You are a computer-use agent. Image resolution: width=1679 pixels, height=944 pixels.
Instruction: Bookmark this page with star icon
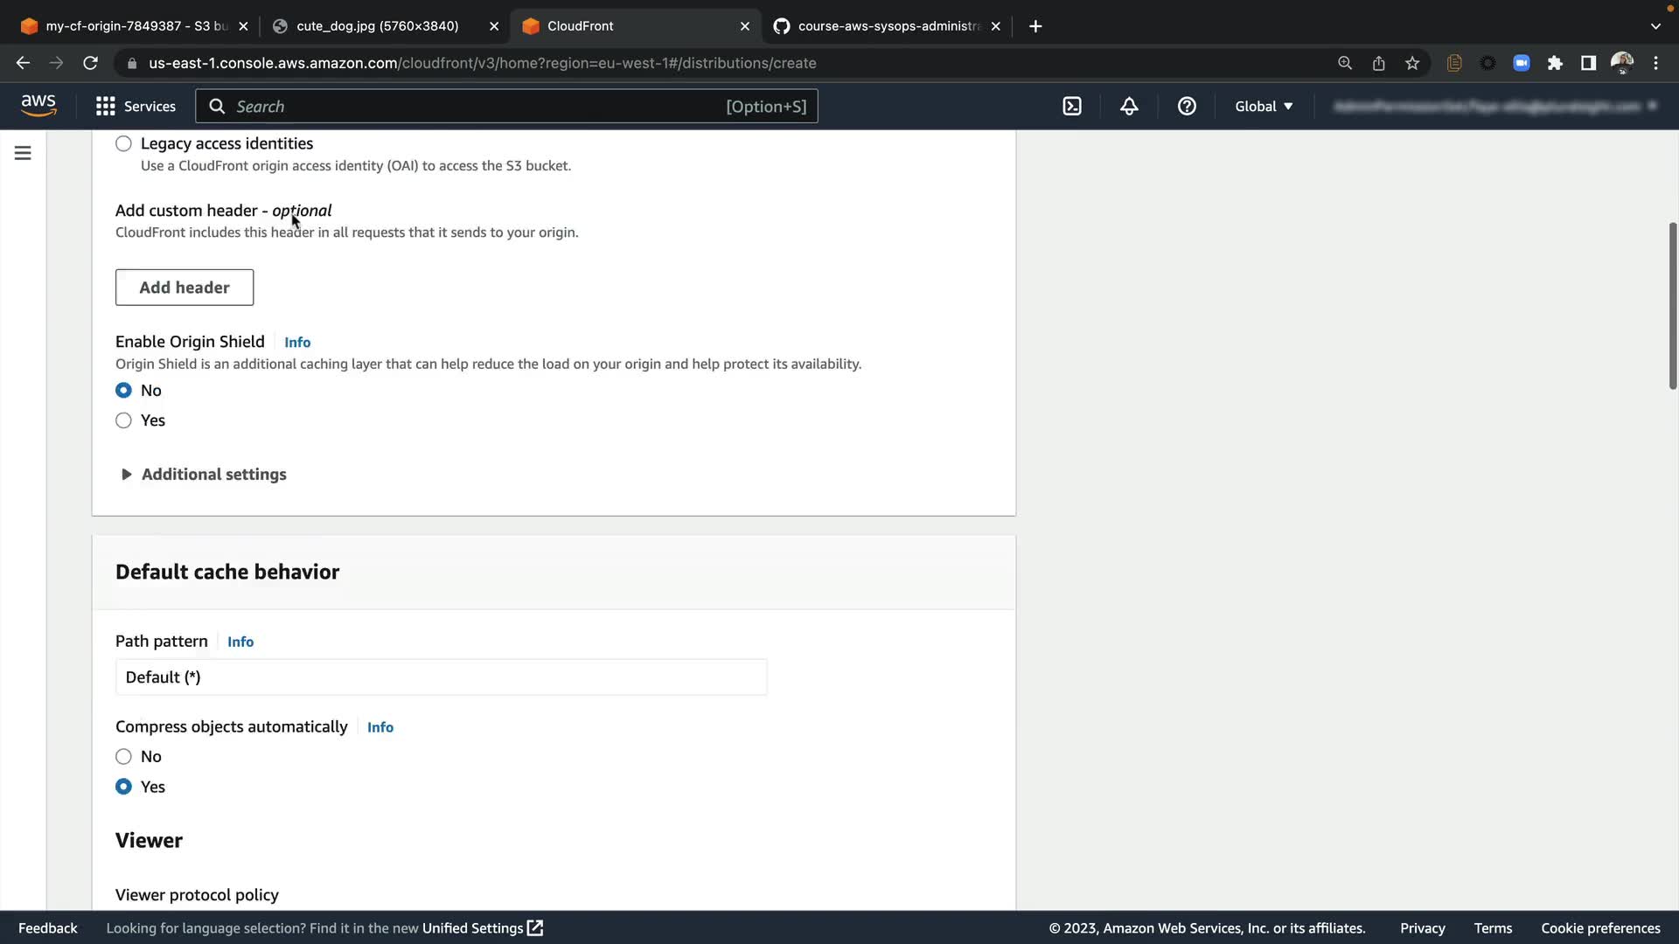[1412, 63]
